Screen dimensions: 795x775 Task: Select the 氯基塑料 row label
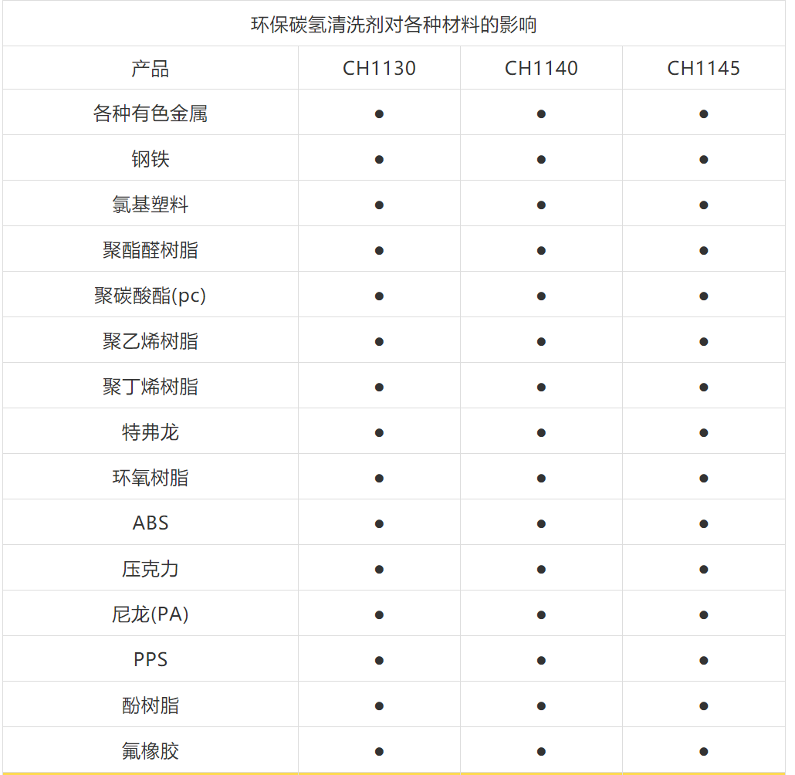[149, 204]
